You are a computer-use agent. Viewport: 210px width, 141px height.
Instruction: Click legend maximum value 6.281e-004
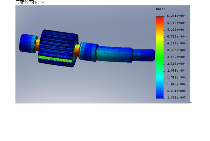tap(176, 16)
